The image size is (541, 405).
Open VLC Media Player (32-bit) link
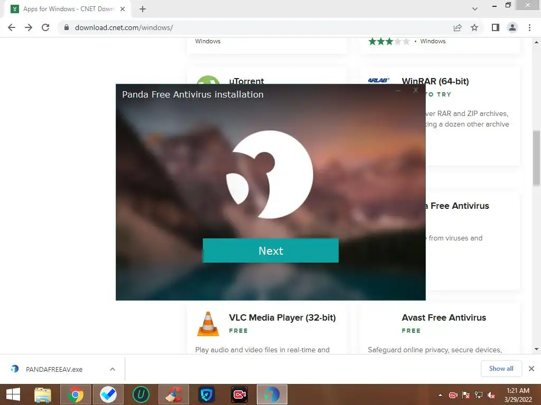coord(282,317)
